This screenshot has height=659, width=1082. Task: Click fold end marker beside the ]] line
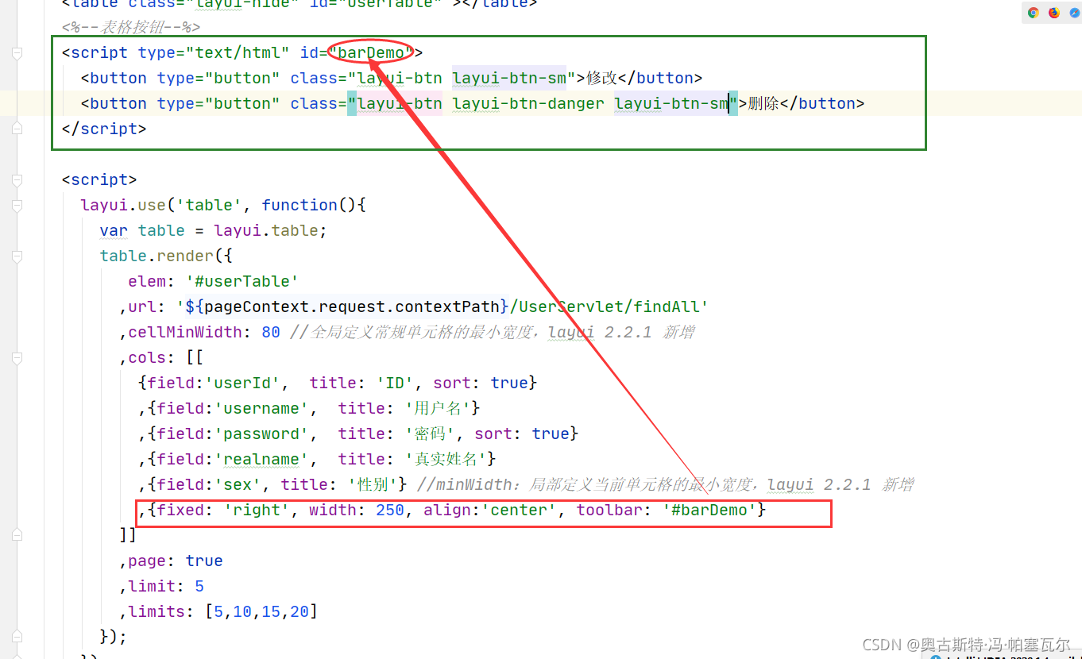[x=17, y=536]
